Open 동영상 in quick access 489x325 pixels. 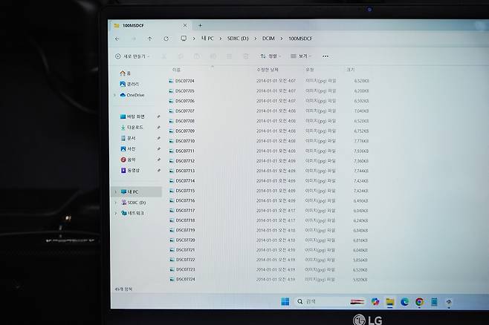[x=130, y=170]
